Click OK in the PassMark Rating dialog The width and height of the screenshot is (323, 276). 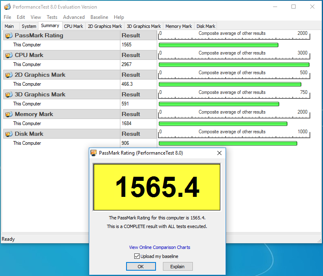click(141, 267)
